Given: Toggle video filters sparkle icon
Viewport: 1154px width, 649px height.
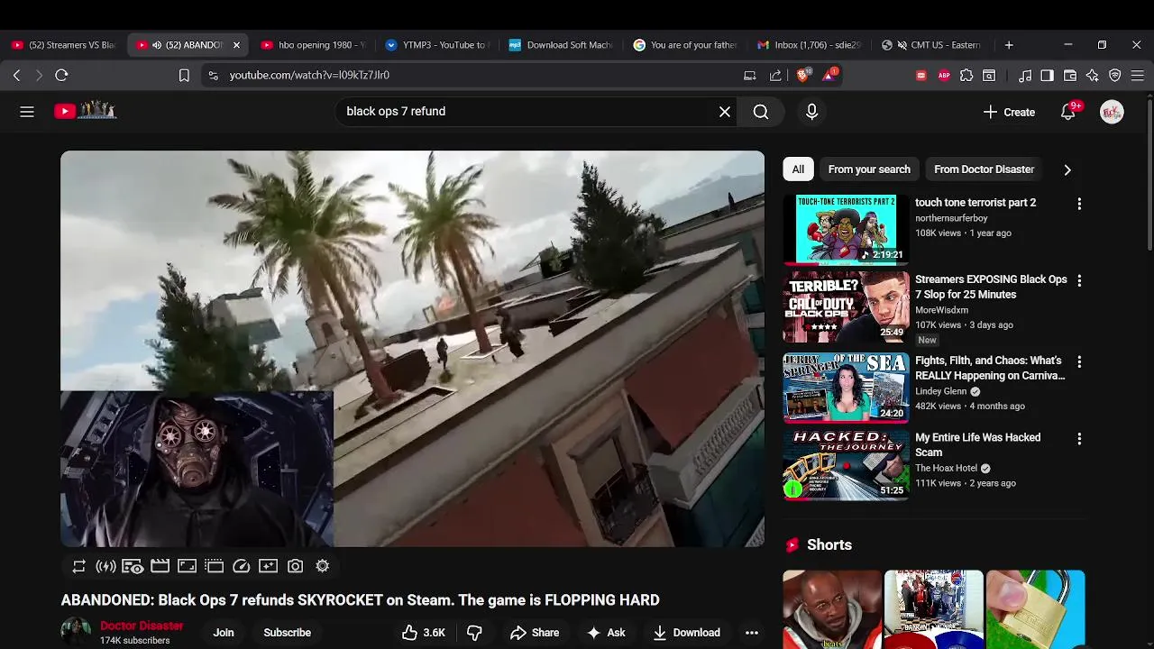Looking at the screenshot, I should (268, 566).
